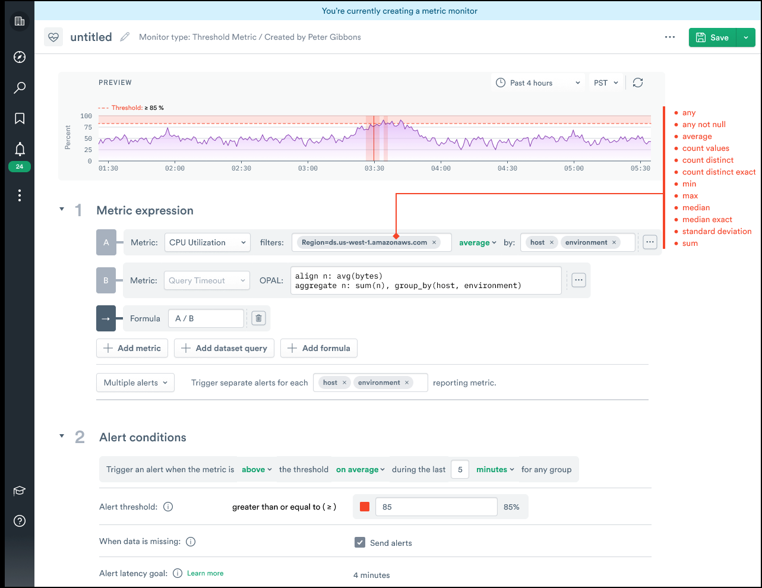Image resolution: width=762 pixels, height=588 pixels.
Task: Show info for Alert latency goal
Action: [x=178, y=573]
